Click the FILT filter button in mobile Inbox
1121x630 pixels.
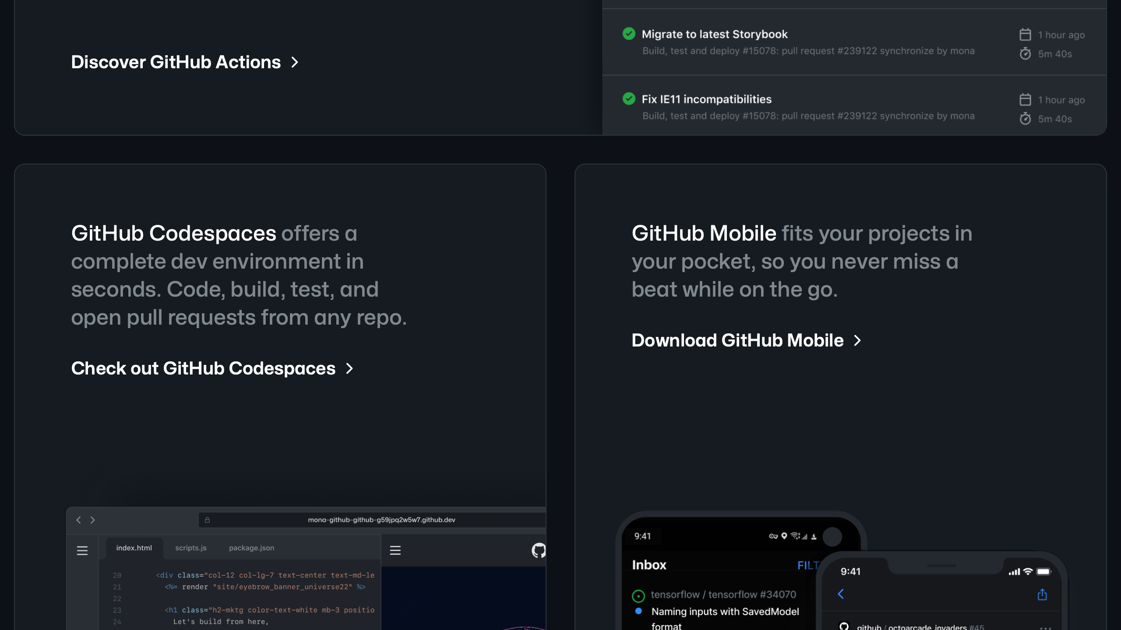click(x=808, y=565)
